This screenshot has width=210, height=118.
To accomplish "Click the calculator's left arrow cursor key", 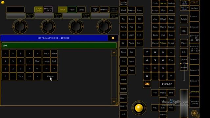I will point(47,69).
